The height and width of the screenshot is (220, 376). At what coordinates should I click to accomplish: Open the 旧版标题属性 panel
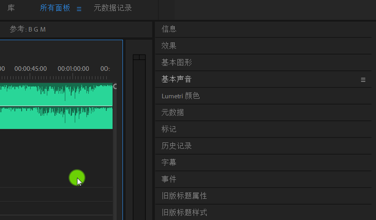[263, 196]
